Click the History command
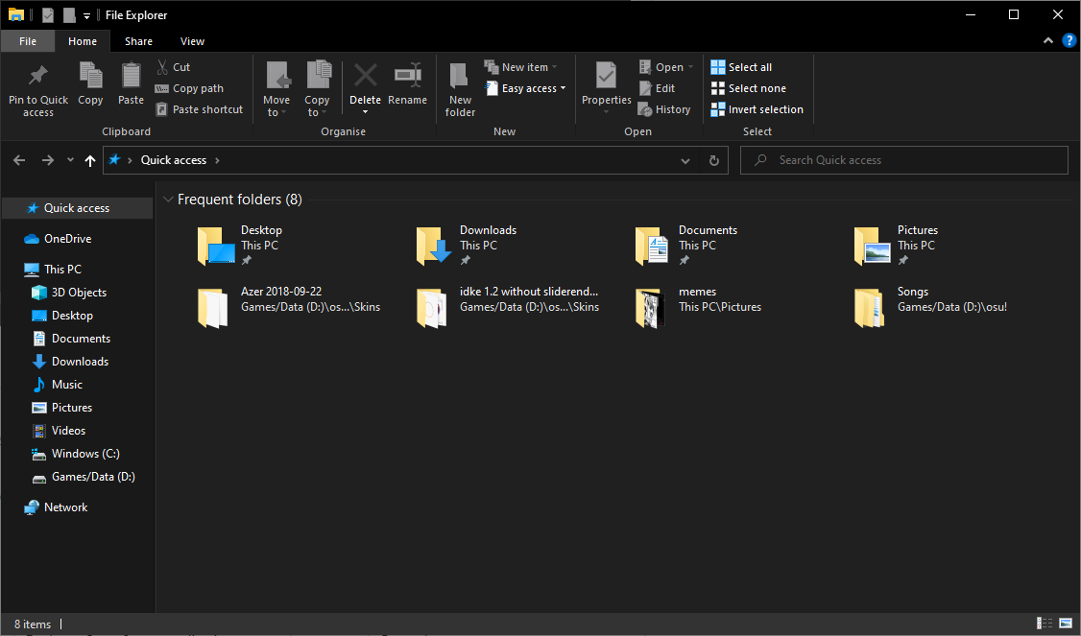This screenshot has height=636, width=1081. (x=664, y=109)
